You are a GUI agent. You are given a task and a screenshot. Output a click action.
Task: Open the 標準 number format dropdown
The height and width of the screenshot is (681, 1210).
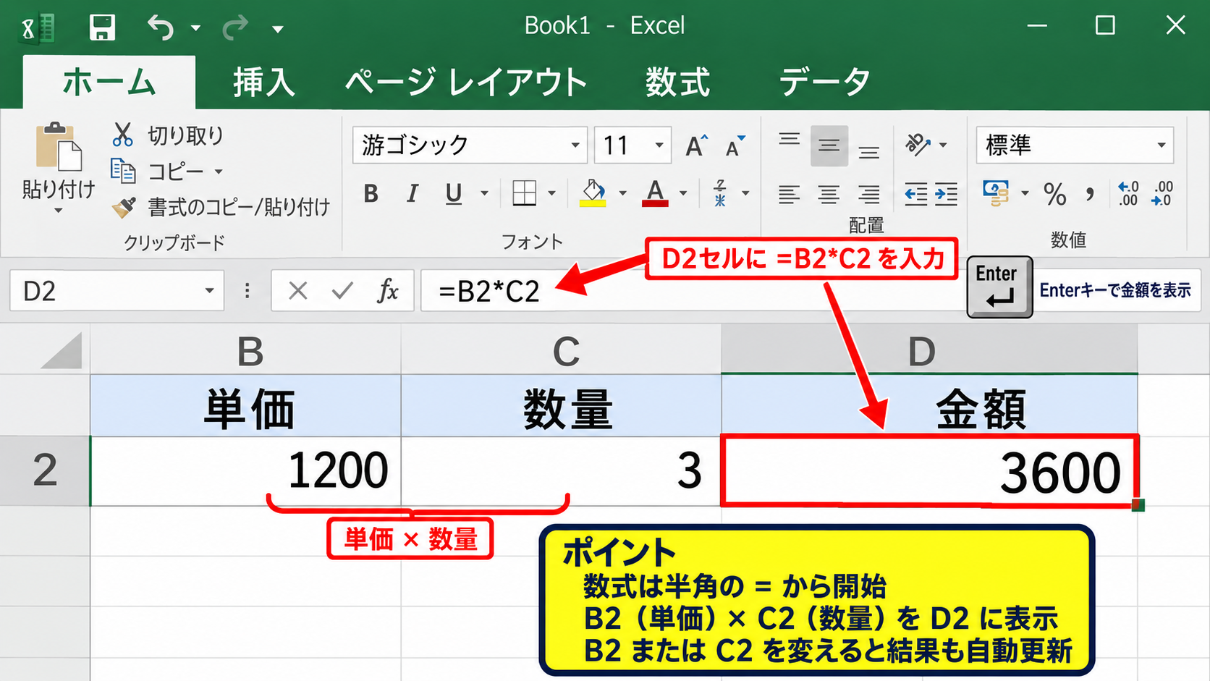coord(1162,145)
